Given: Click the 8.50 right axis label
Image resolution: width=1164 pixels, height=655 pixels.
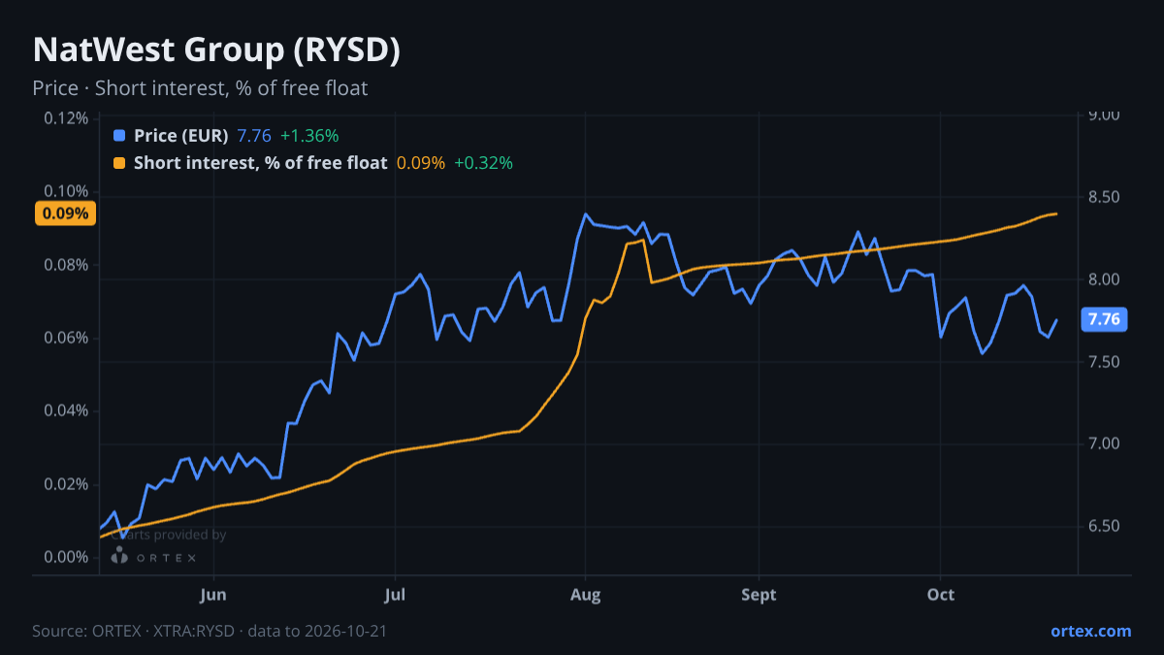Looking at the screenshot, I should [x=1105, y=197].
